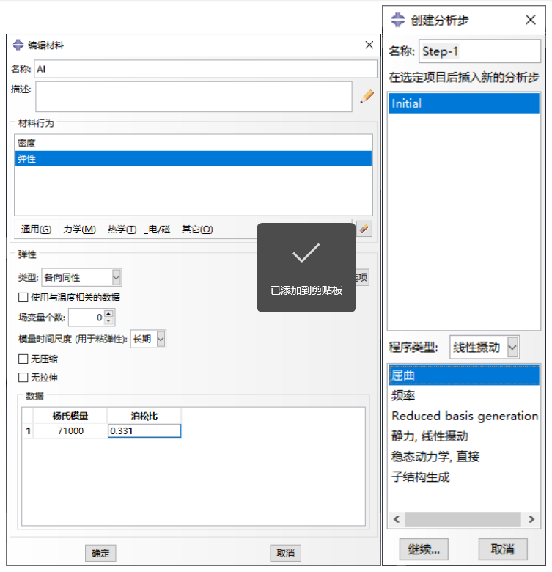The image size is (552, 572).
Task: Close the 编辑材料 dialog
Action: 369,45
